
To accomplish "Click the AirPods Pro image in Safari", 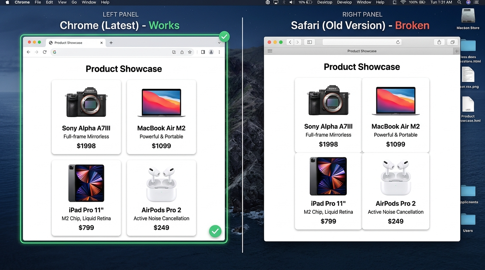I will pos(396,178).
